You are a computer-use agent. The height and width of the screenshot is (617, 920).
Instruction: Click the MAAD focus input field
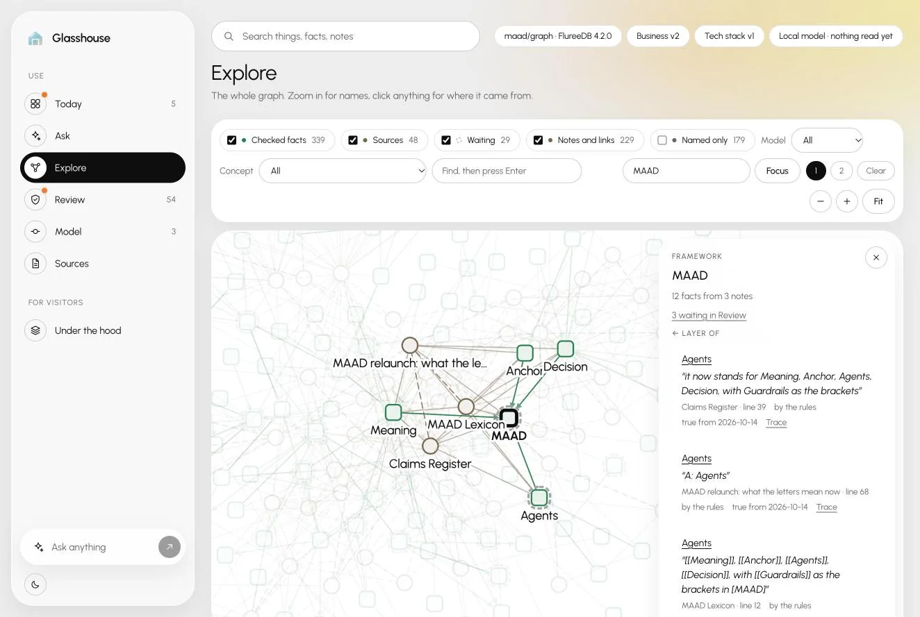tap(687, 171)
